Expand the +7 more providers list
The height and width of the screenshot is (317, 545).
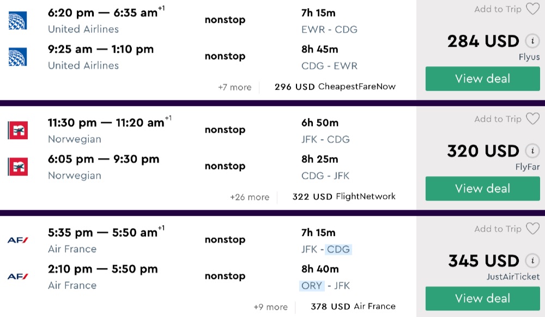pos(235,87)
